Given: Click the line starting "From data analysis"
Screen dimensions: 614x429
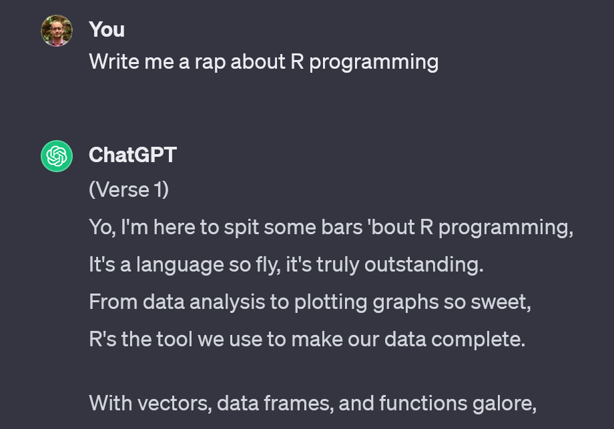Looking at the screenshot, I should 310,302.
